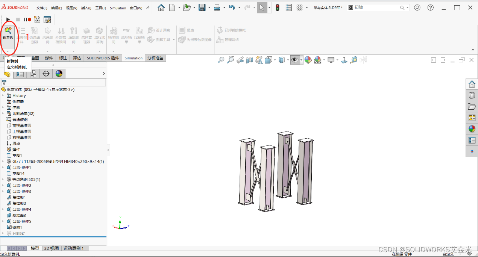This screenshot has height=257, width=478.
Task: Expand the 切割清单(32) node
Action: (x=3, y=113)
